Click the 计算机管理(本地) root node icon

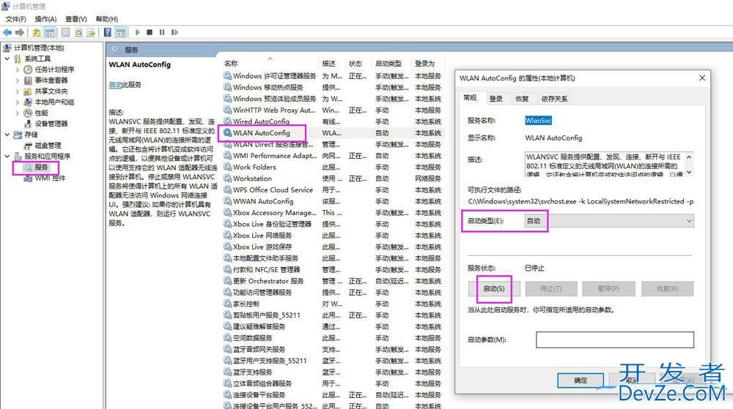click(7, 48)
